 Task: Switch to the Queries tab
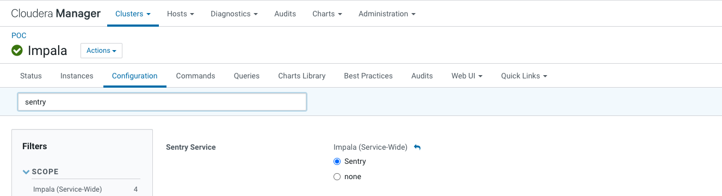click(246, 76)
